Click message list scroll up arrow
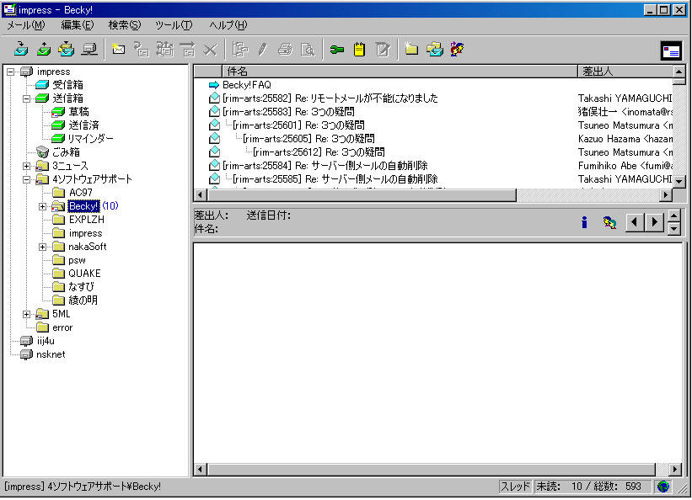The height and width of the screenshot is (500, 692). (679, 71)
